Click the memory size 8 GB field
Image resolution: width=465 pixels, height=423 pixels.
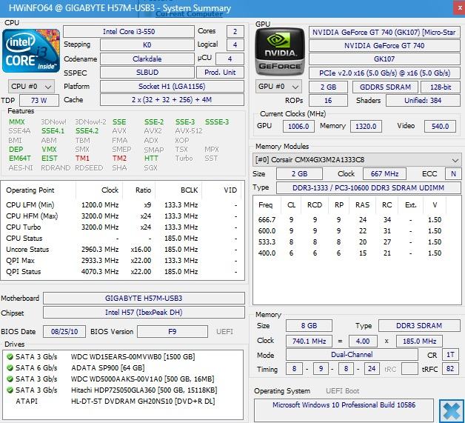click(309, 326)
